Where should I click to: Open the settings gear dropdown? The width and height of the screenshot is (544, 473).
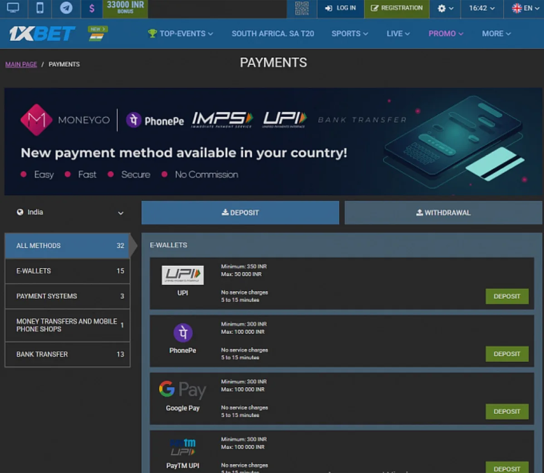pos(445,8)
